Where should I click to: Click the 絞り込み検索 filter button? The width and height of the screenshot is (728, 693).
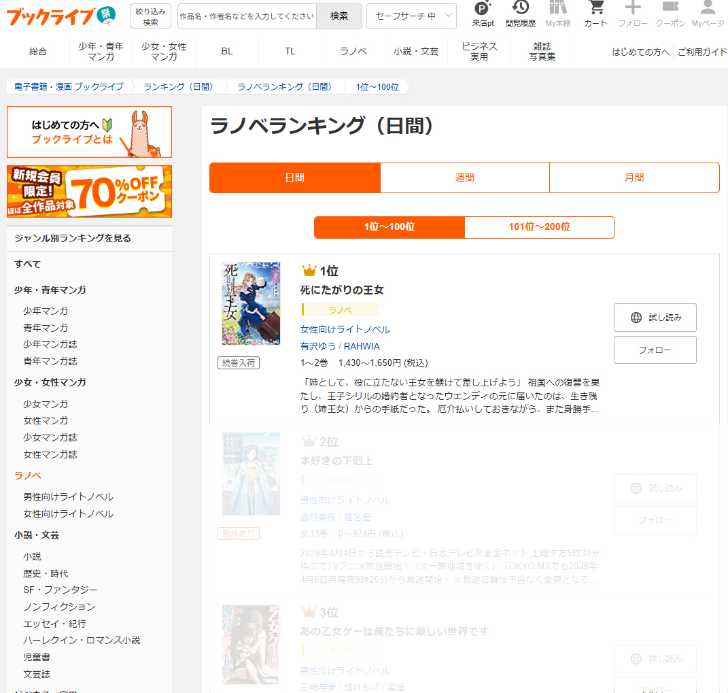click(x=150, y=16)
